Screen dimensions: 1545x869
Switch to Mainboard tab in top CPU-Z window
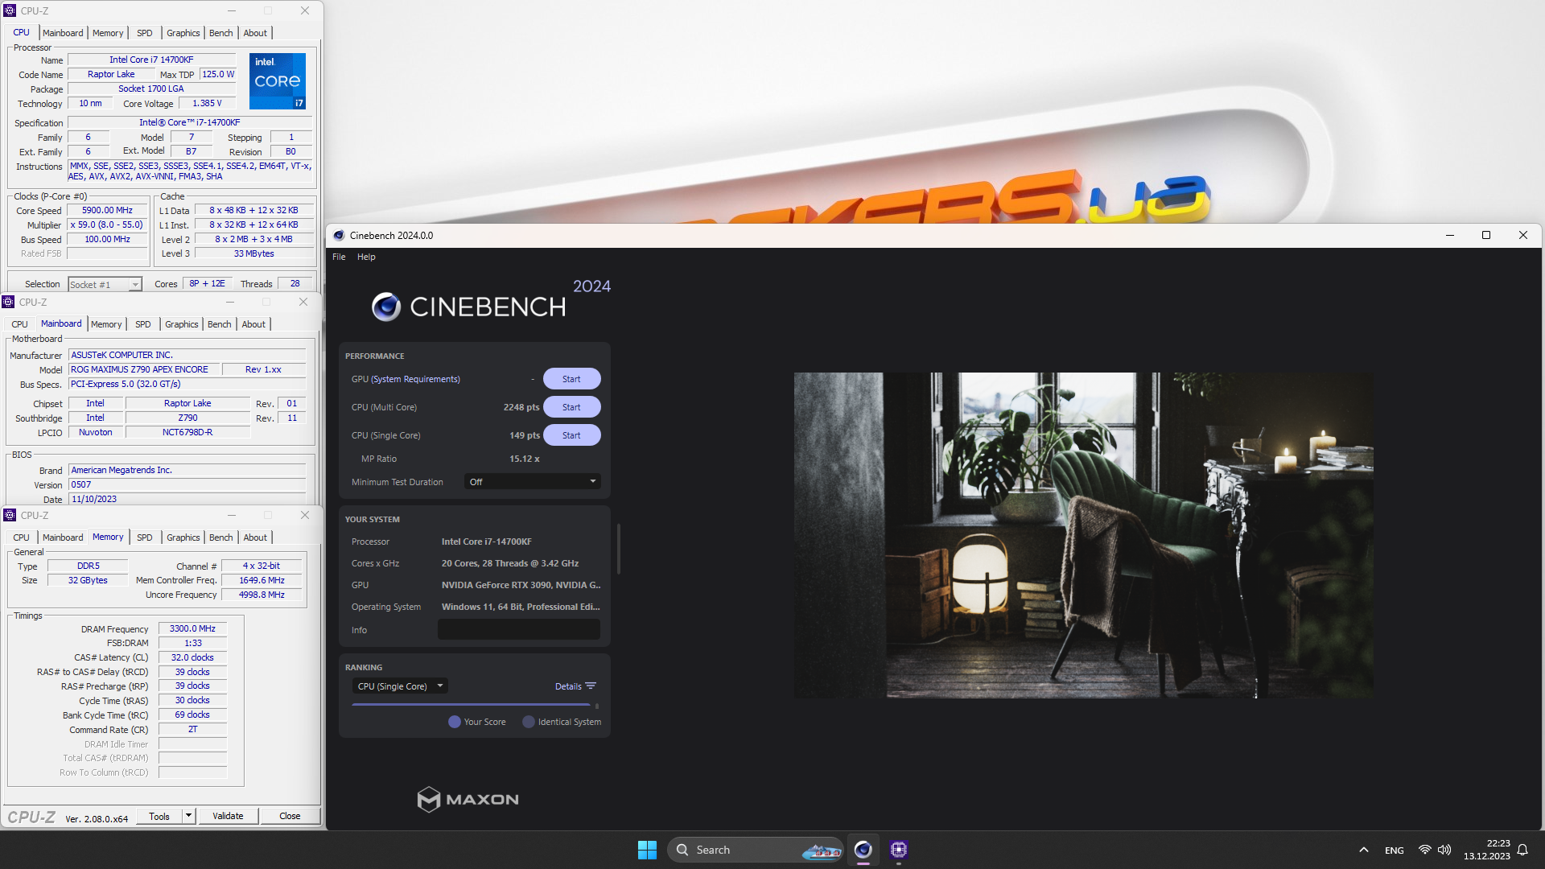coord(63,33)
